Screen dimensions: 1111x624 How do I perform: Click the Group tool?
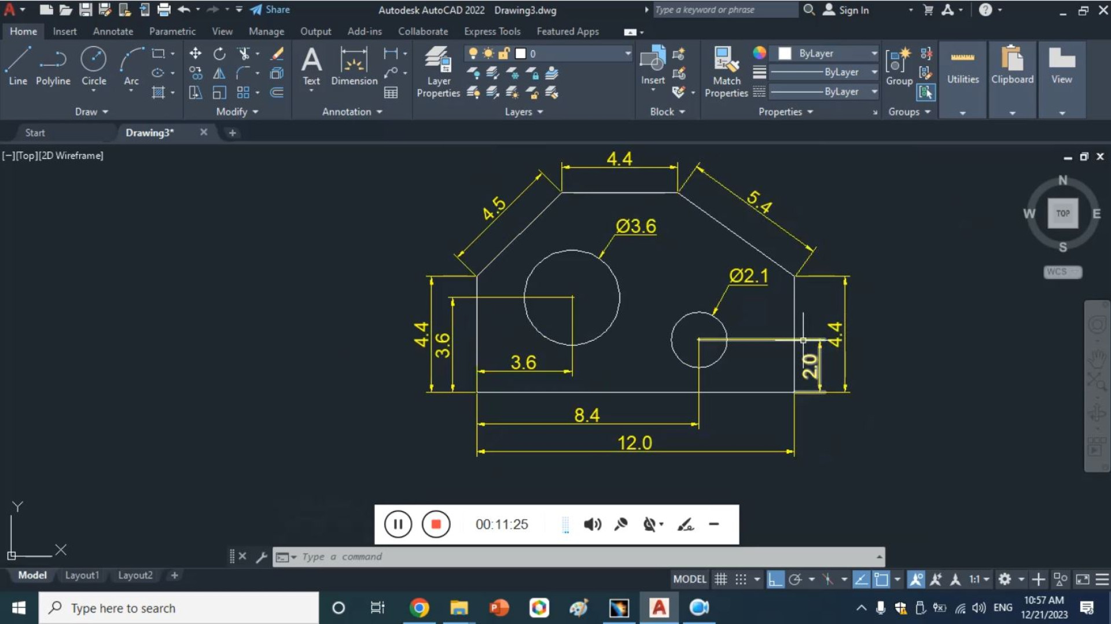point(899,66)
